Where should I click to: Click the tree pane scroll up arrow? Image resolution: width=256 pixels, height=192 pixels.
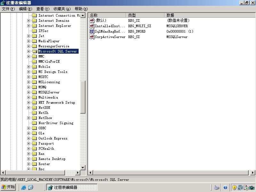point(83,15)
